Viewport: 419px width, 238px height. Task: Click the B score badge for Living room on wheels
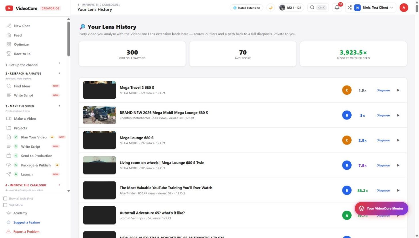pyautogui.click(x=347, y=165)
